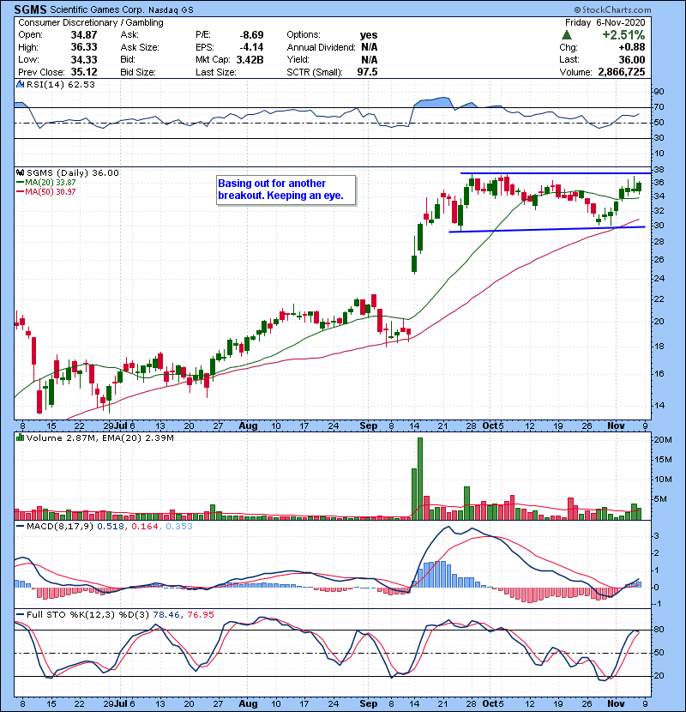Click the Aug label on the date axis
Screen dimensions: 686x712
249,425
